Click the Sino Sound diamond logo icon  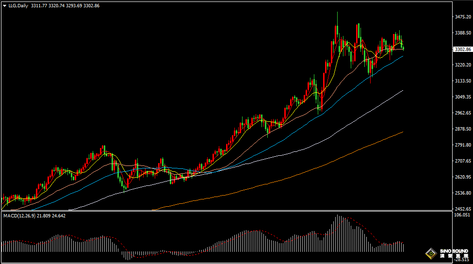click(x=430, y=254)
